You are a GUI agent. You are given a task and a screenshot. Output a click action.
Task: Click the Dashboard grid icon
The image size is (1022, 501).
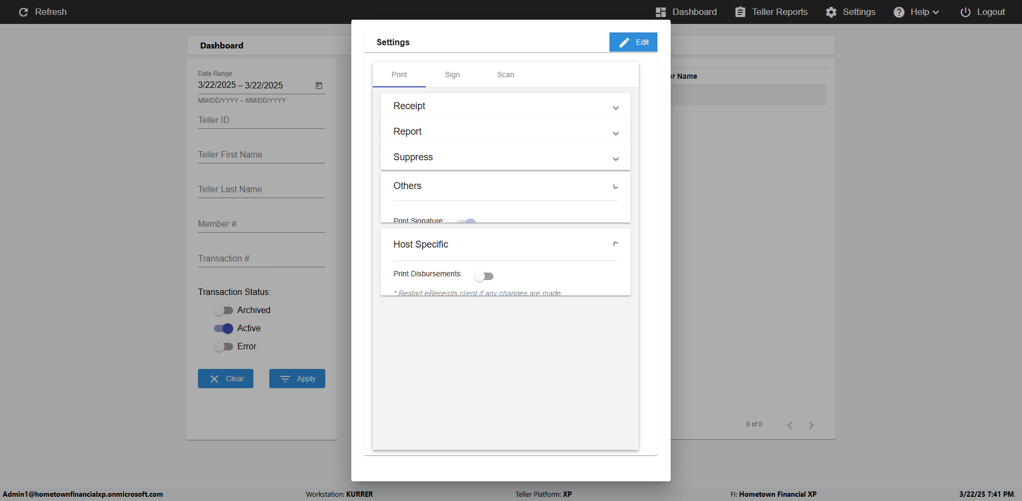pos(661,12)
